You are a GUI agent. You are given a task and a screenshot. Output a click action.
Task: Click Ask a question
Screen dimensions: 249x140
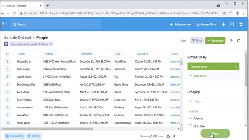[181, 24]
